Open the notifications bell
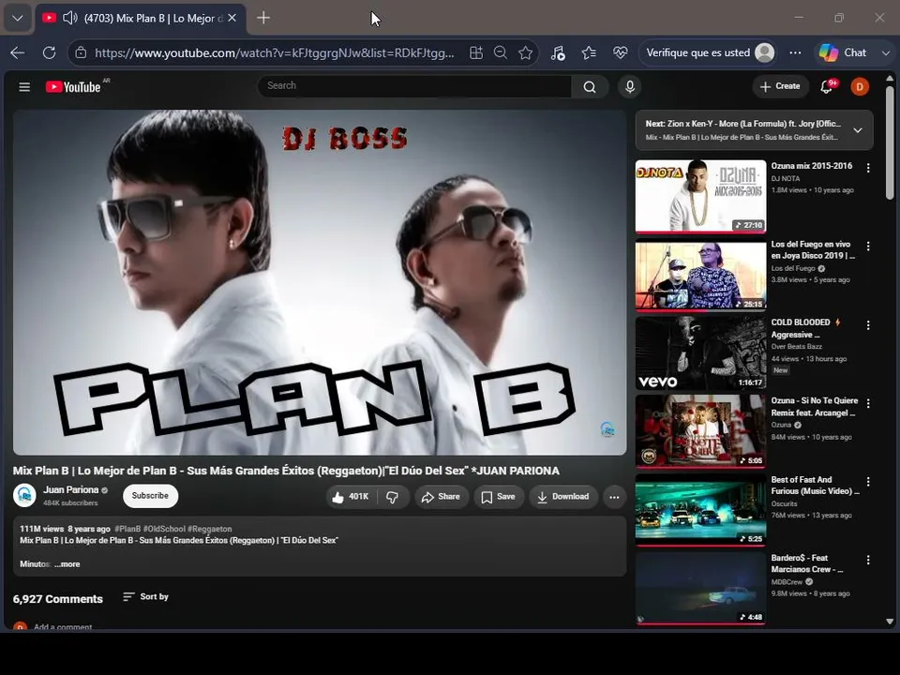900x675 pixels. tap(827, 86)
